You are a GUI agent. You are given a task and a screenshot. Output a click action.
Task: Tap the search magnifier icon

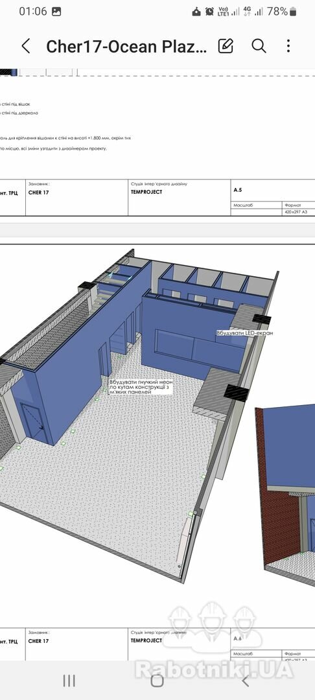[x=259, y=46]
